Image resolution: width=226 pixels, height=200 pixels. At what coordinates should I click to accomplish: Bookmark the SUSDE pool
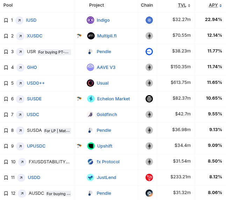point(6,99)
